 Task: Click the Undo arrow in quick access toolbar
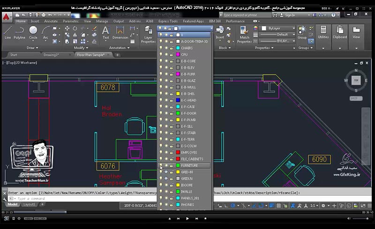[x=50, y=15]
